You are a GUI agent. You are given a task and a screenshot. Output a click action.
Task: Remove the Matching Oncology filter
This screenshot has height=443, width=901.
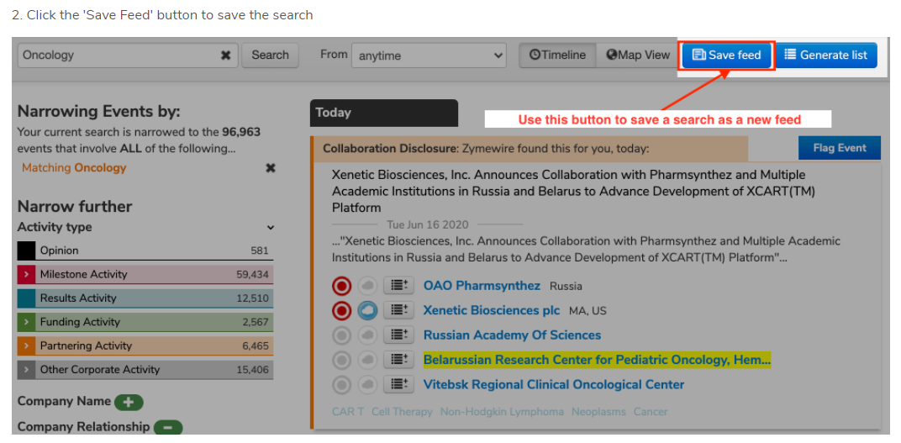coord(270,168)
